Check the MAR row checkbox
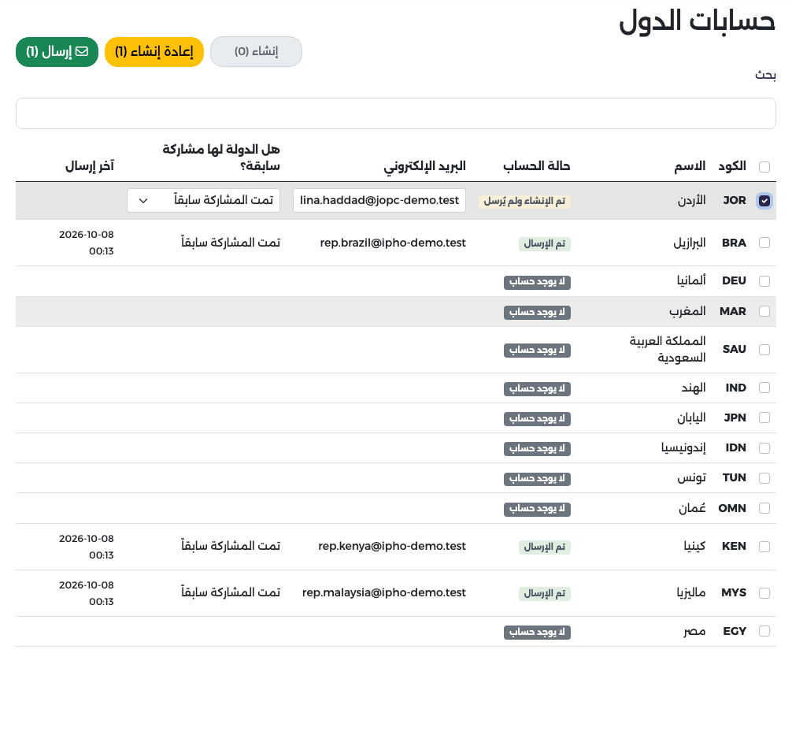 (x=764, y=311)
